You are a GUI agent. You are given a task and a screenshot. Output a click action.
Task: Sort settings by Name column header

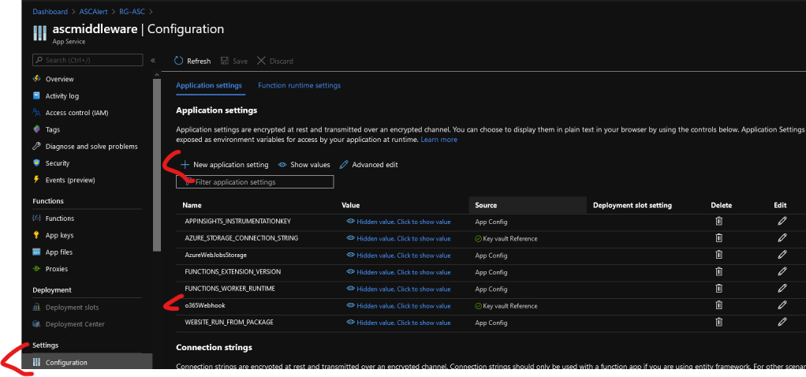click(192, 205)
